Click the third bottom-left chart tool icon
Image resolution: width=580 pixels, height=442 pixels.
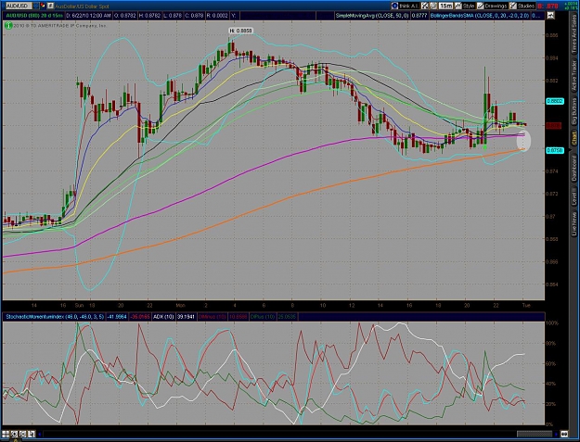pos(22,434)
